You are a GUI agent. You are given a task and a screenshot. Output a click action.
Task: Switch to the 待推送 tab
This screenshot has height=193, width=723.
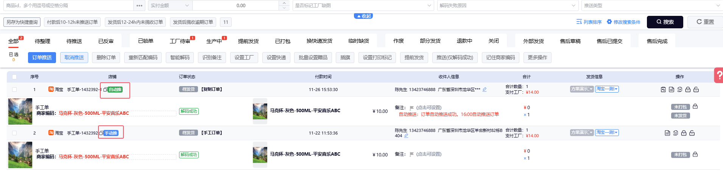point(74,41)
